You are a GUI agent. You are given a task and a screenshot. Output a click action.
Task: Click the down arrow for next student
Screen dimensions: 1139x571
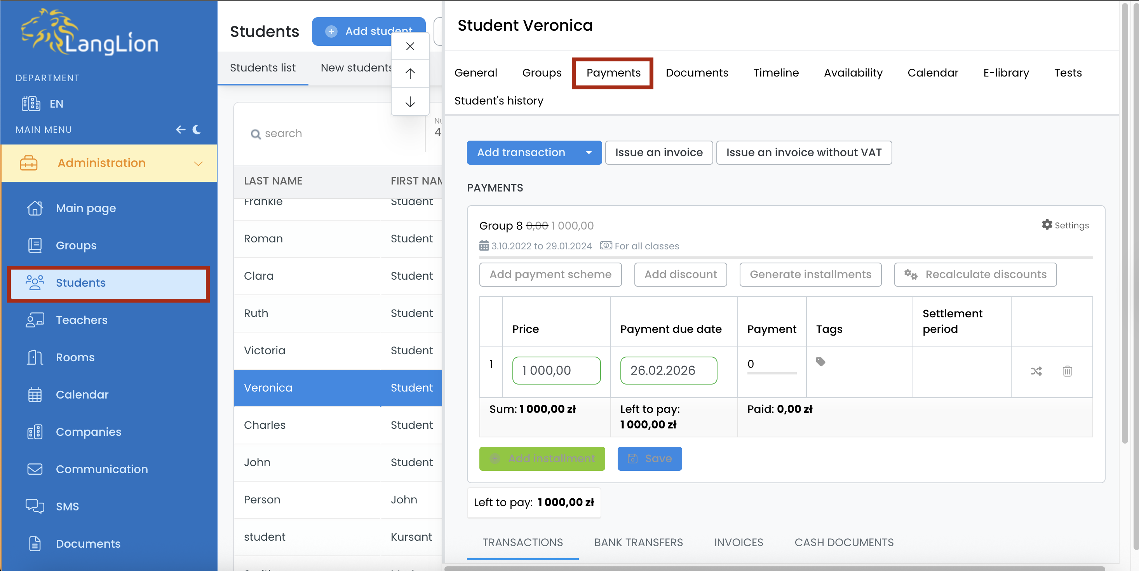(410, 102)
